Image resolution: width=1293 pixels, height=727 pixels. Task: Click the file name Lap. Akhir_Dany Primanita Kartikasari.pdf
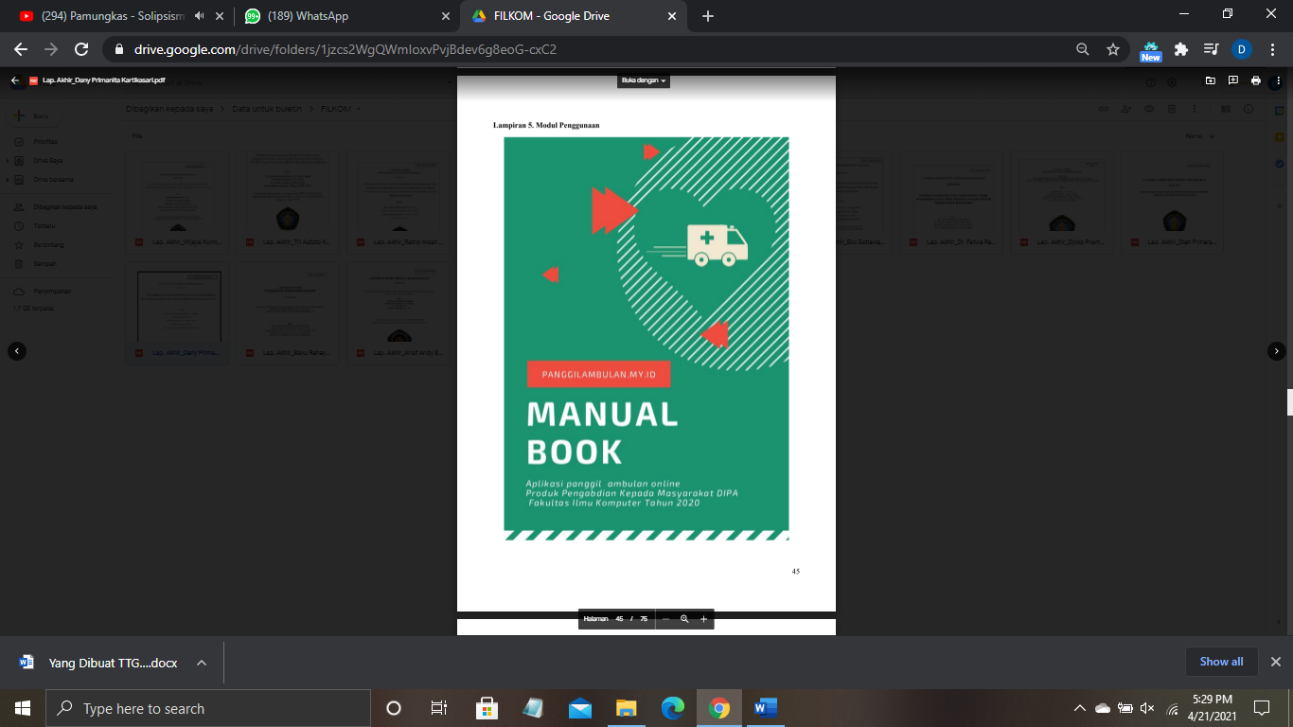103,80
